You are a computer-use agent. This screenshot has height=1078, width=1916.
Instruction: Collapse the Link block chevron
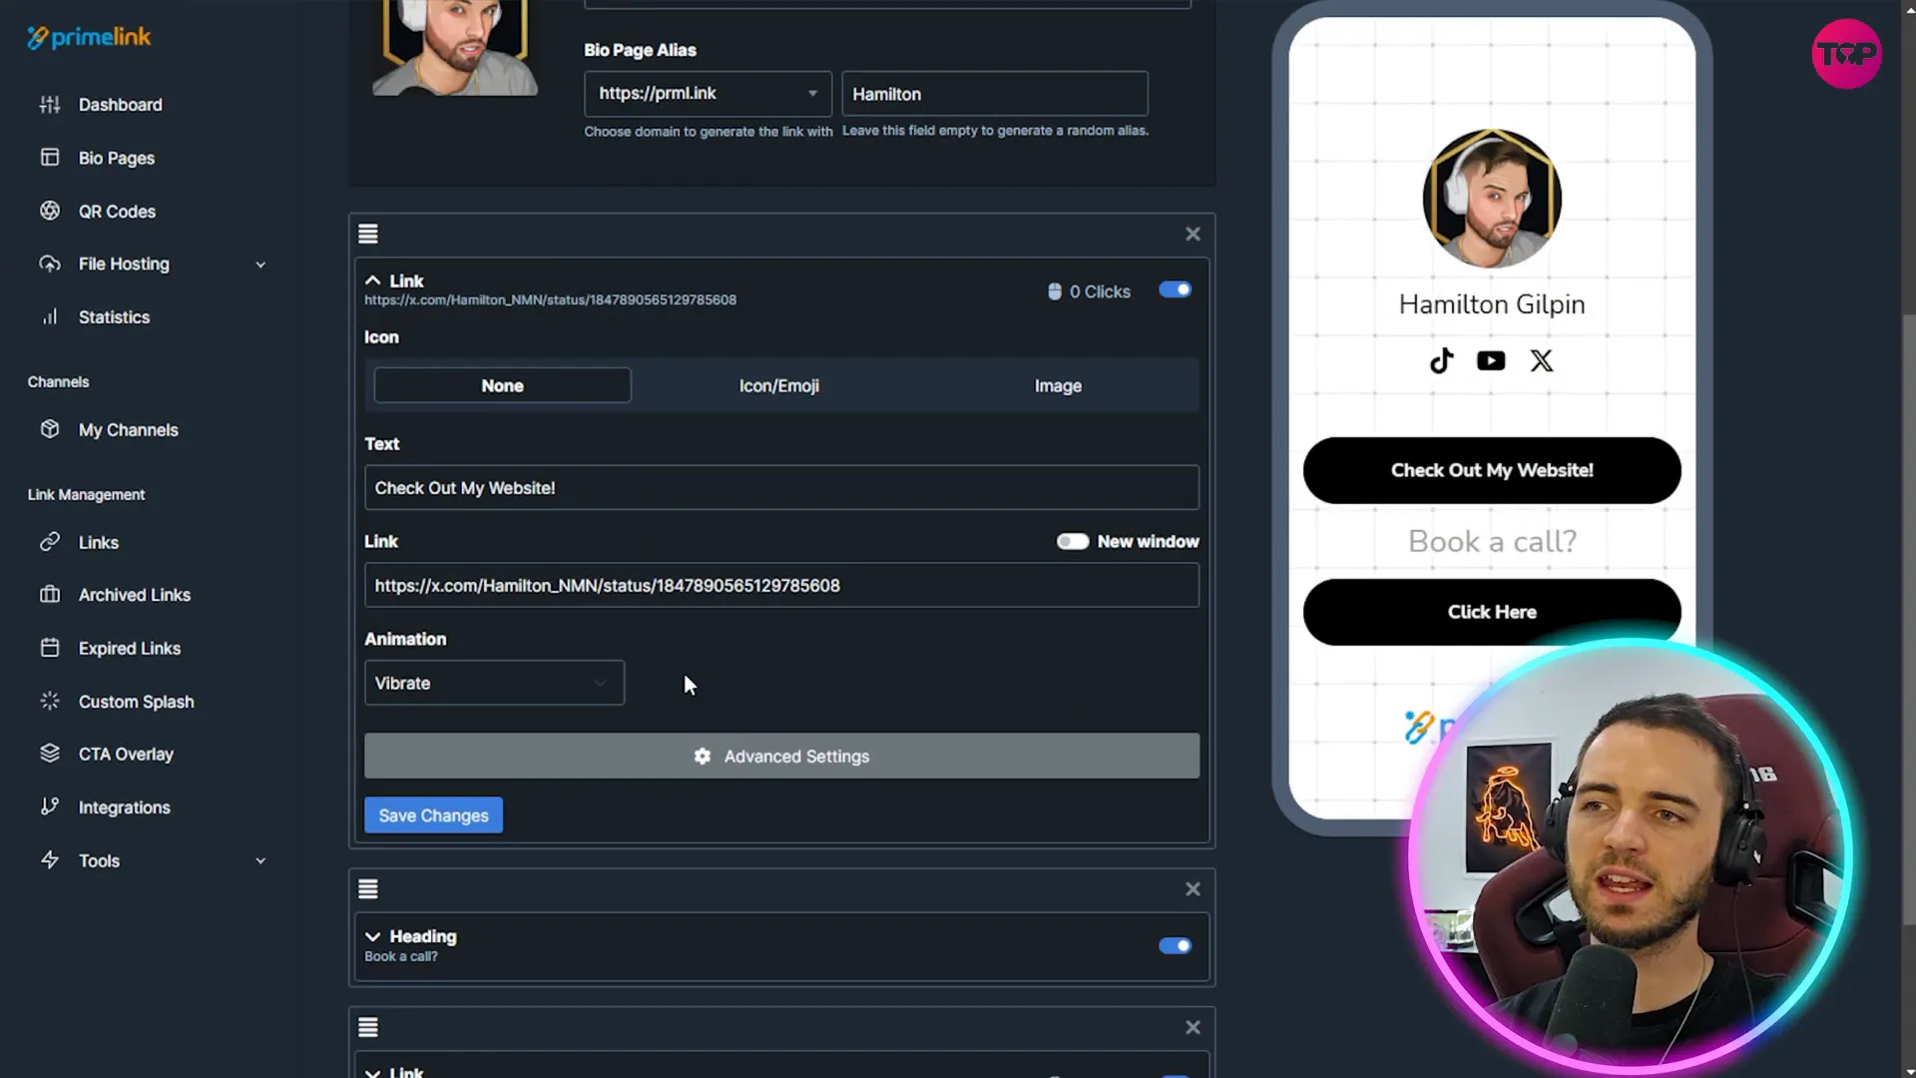click(372, 280)
